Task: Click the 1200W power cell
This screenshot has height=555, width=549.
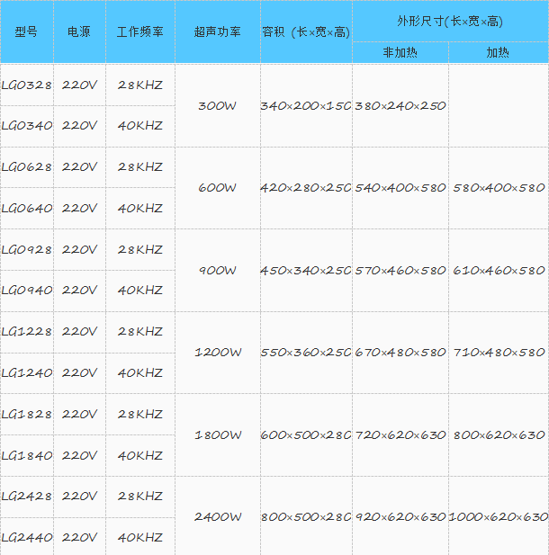Action: 217,353
